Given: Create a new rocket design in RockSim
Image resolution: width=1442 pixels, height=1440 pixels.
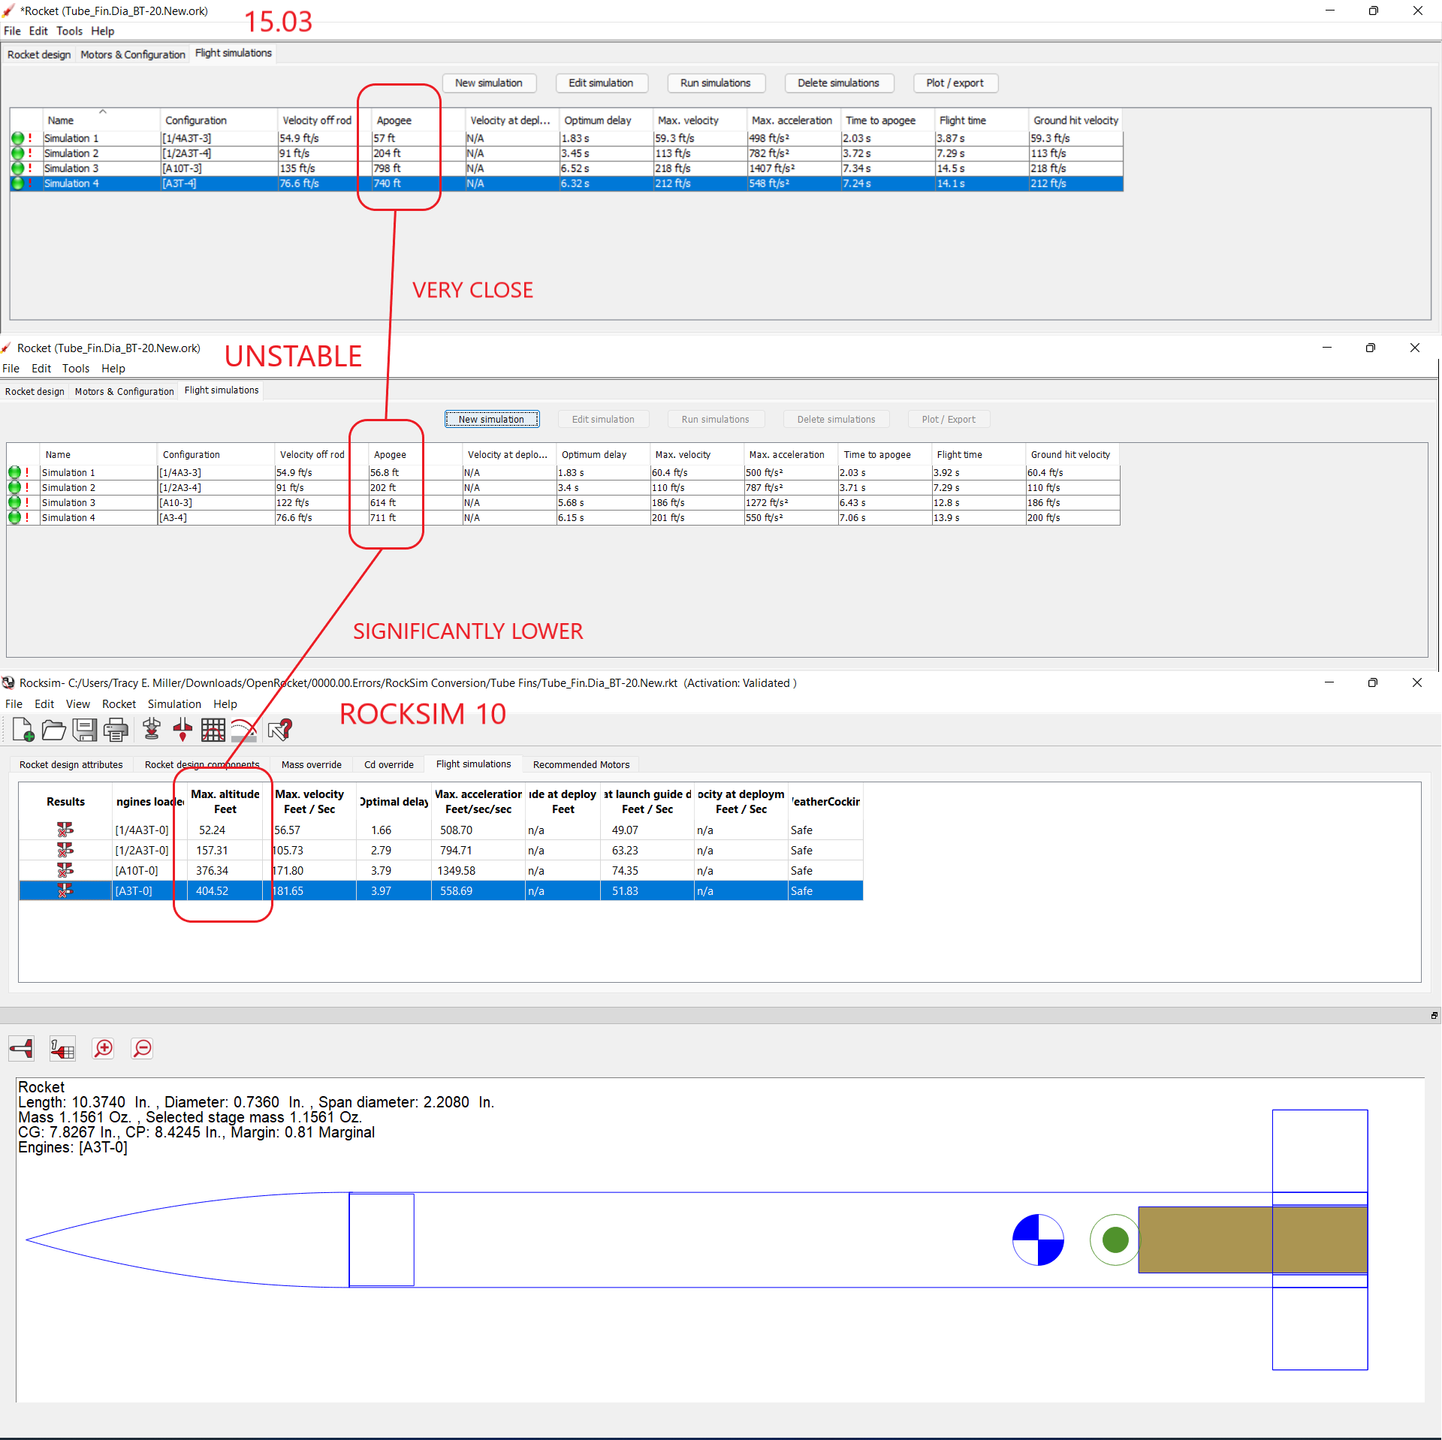Looking at the screenshot, I should click(x=22, y=729).
